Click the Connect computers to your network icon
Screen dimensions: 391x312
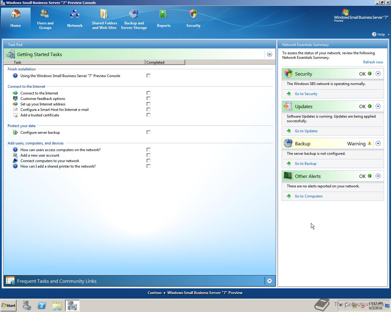pos(15,161)
